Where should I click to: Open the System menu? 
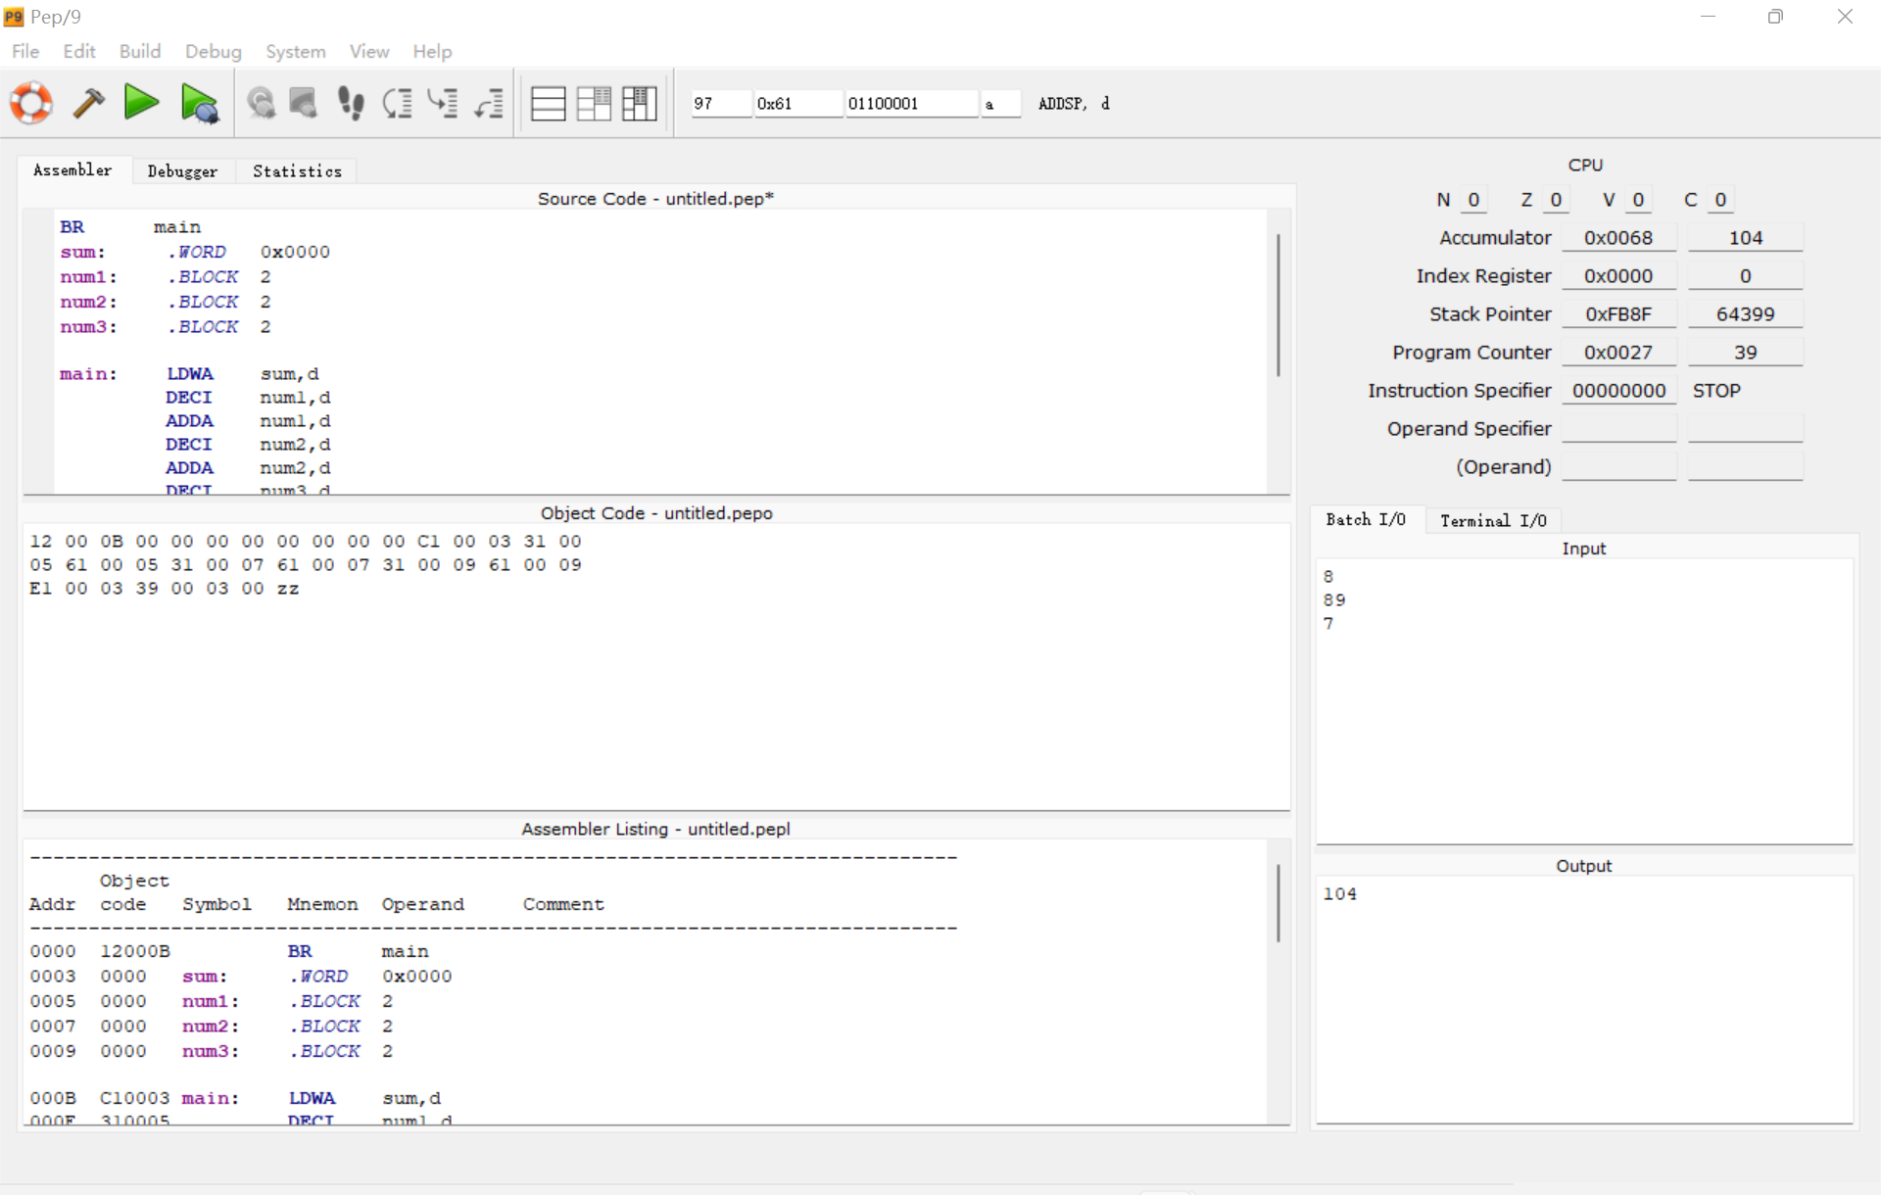[295, 51]
